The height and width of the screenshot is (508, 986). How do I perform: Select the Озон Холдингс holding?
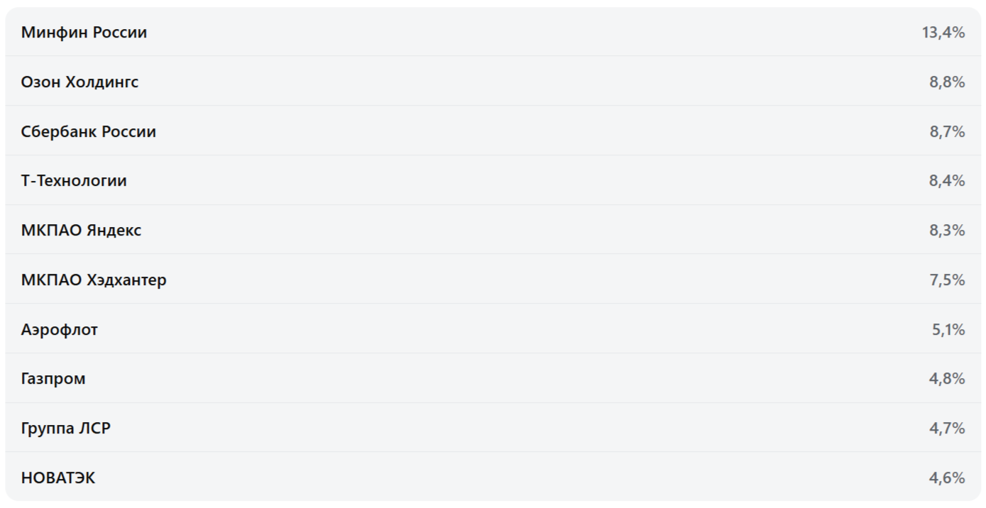(80, 82)
